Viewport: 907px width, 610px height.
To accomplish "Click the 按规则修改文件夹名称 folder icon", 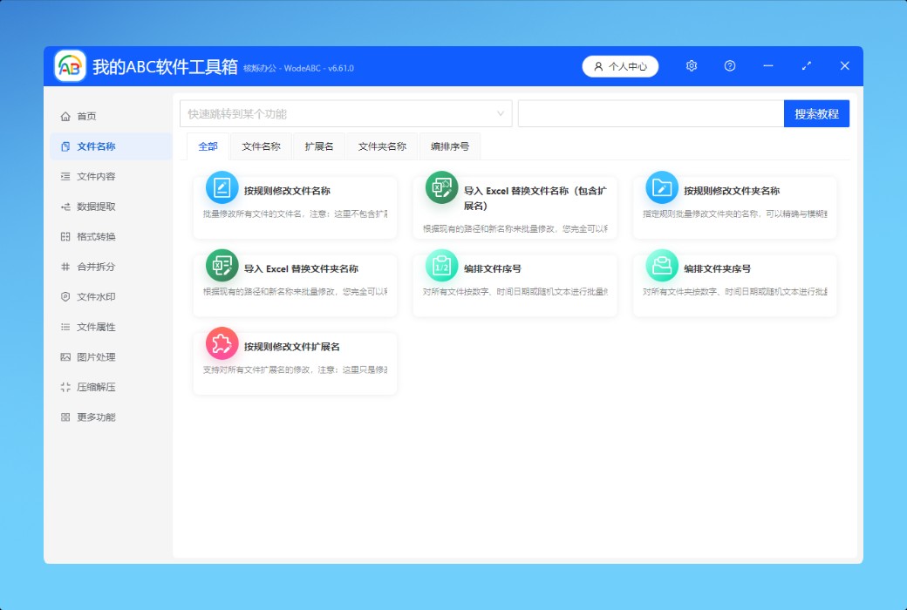I will (x=662, y=187).
